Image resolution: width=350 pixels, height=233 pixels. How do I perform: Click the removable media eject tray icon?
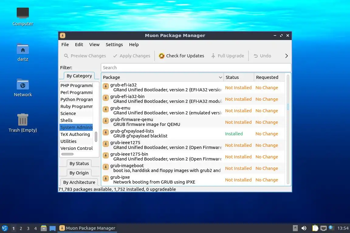pyautogui.click(x=295, y=228)
